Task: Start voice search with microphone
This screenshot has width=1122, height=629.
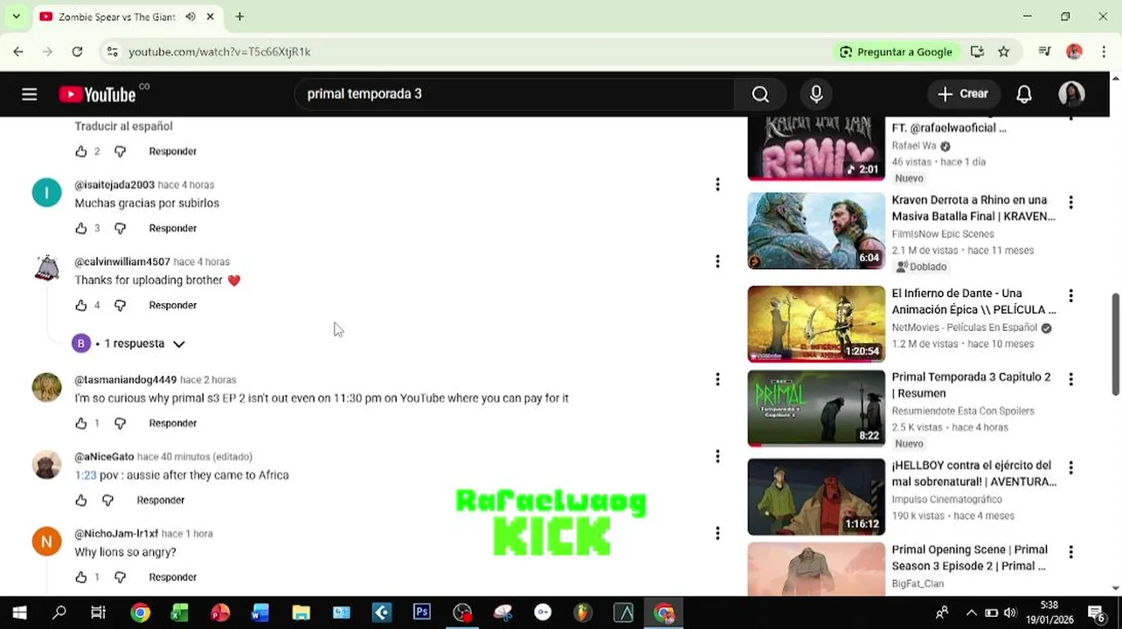Action: 816,94
